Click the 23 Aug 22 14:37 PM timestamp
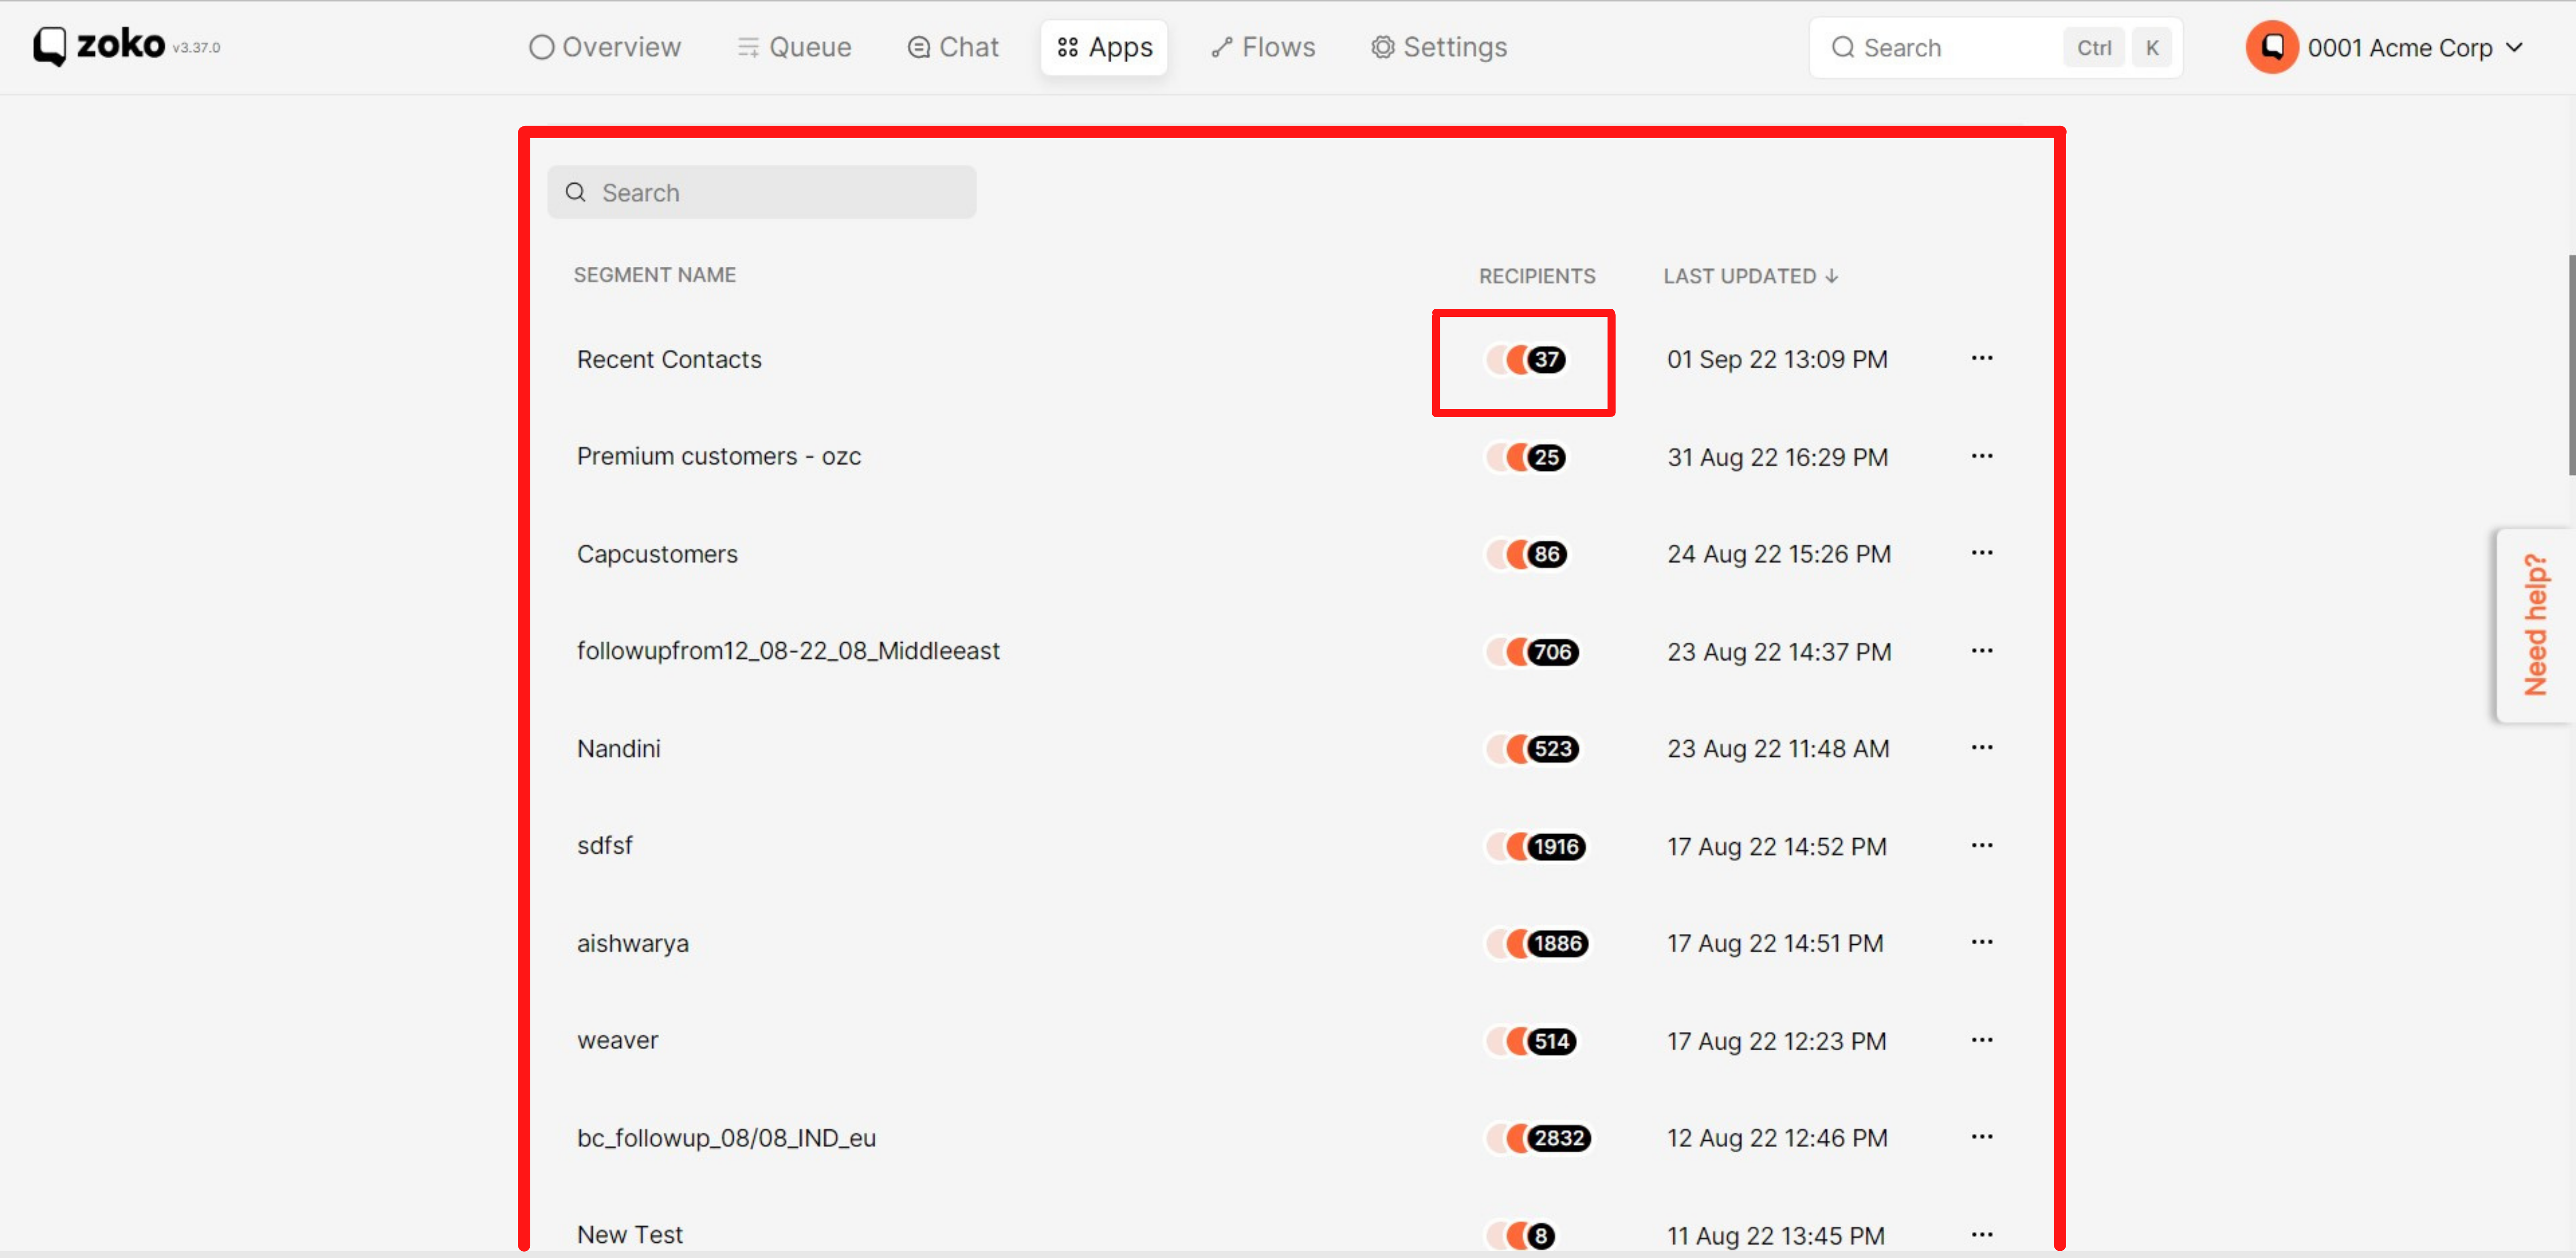2576x1258 pixels. pos(1779,652)
